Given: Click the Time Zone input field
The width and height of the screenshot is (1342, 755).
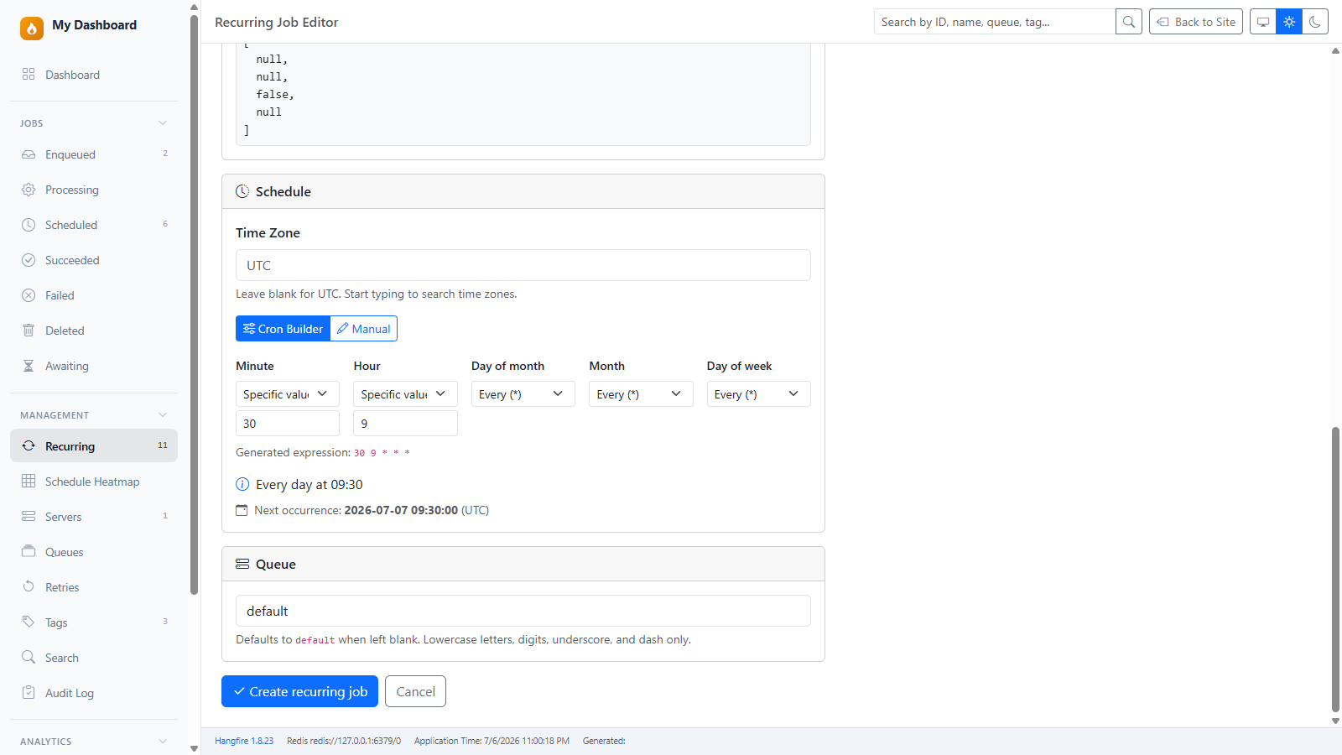Looking at the screenshot, I should point(523,265).
